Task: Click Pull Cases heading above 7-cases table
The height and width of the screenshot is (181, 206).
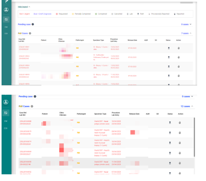Action: point(23,34)
